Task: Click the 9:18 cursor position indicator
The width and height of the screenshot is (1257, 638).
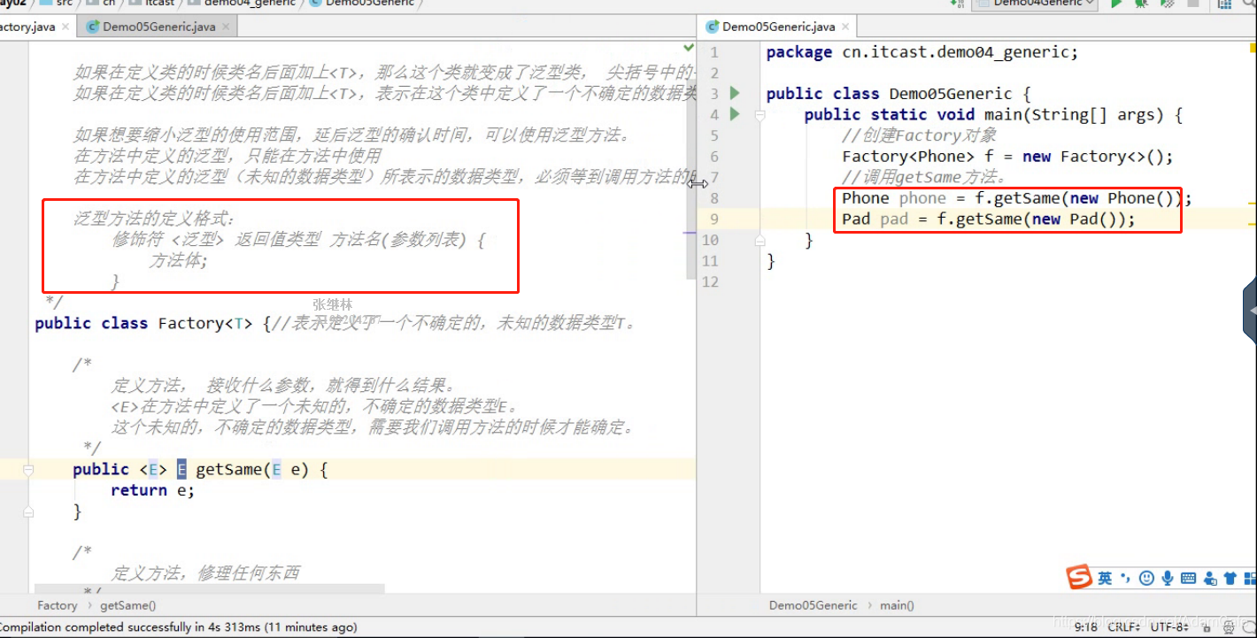Action: 1085,626
